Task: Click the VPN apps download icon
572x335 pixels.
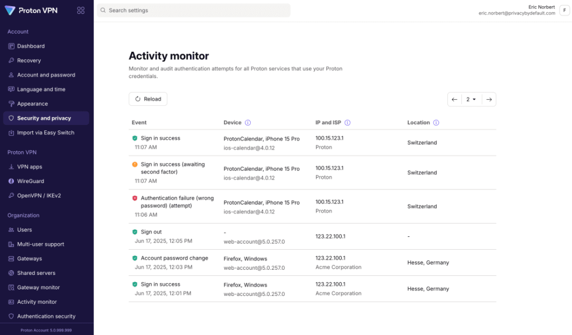Action: pos(11,167)
